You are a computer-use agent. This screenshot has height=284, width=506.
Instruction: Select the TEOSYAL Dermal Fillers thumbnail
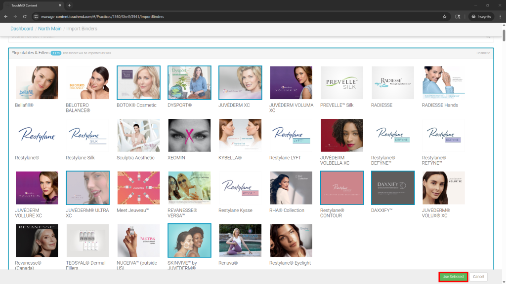(x=87, y=241)
